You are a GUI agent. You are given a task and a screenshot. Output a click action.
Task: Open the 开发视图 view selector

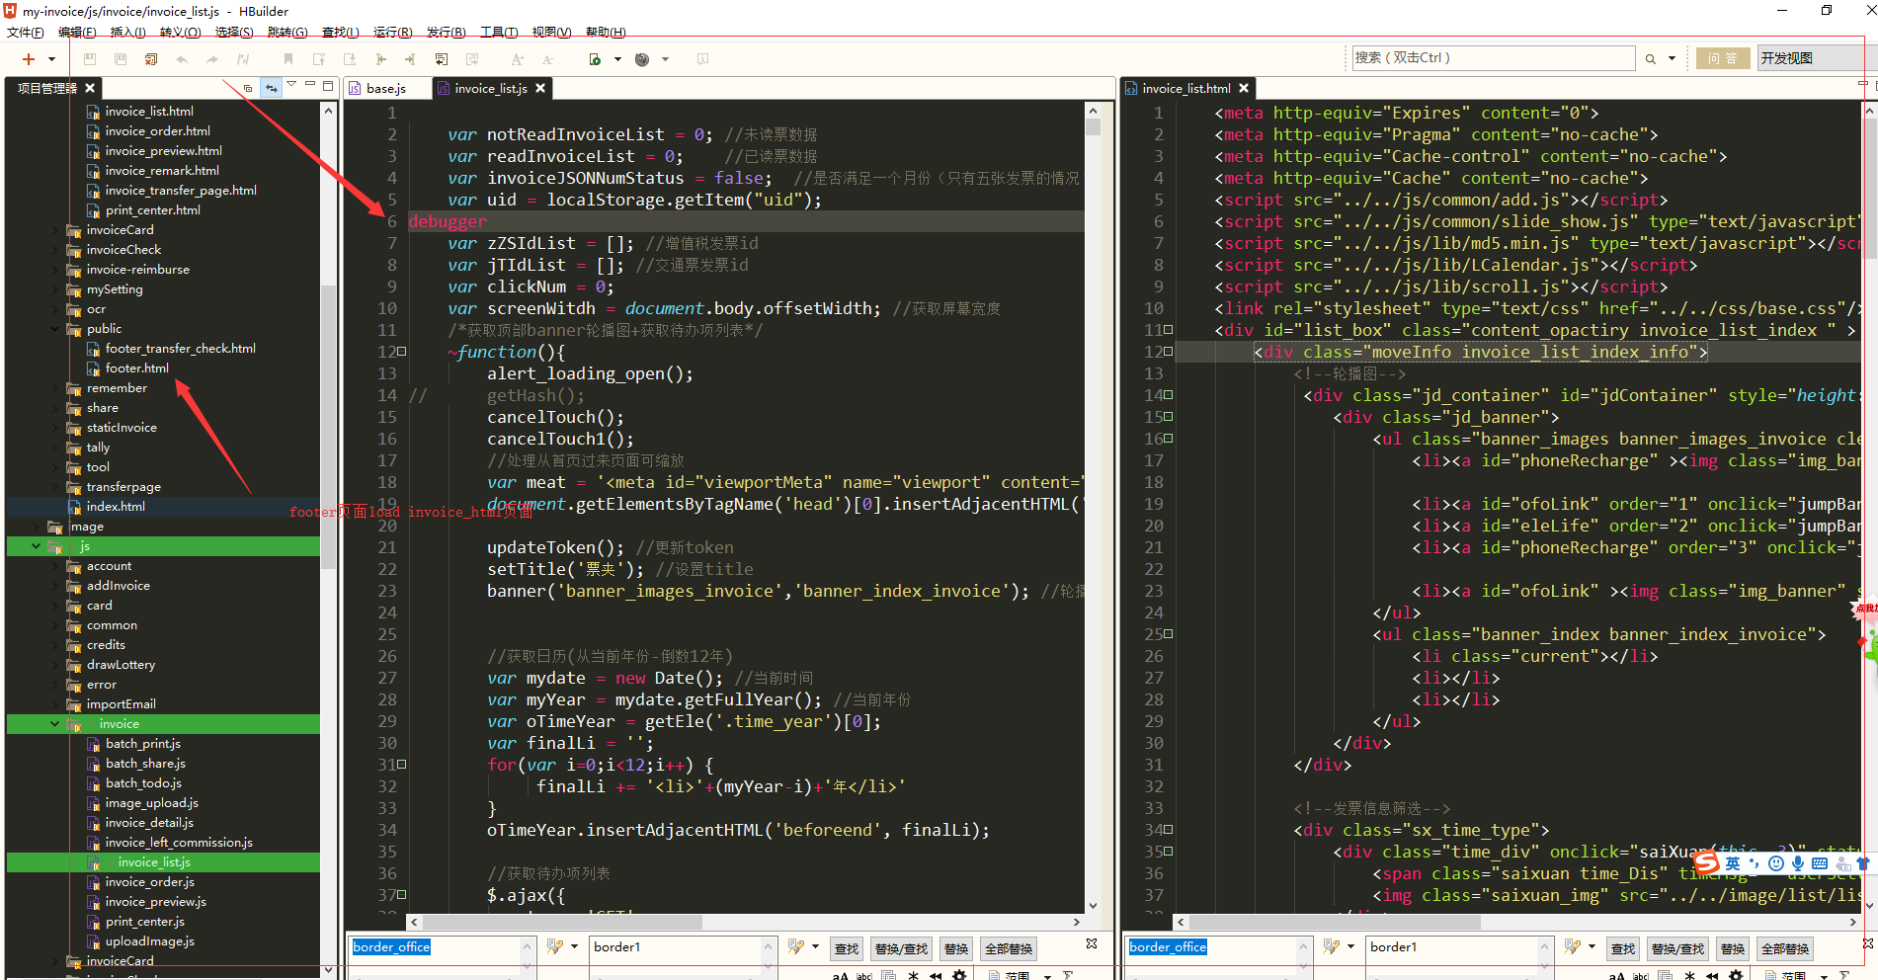tap(1816, 58)
